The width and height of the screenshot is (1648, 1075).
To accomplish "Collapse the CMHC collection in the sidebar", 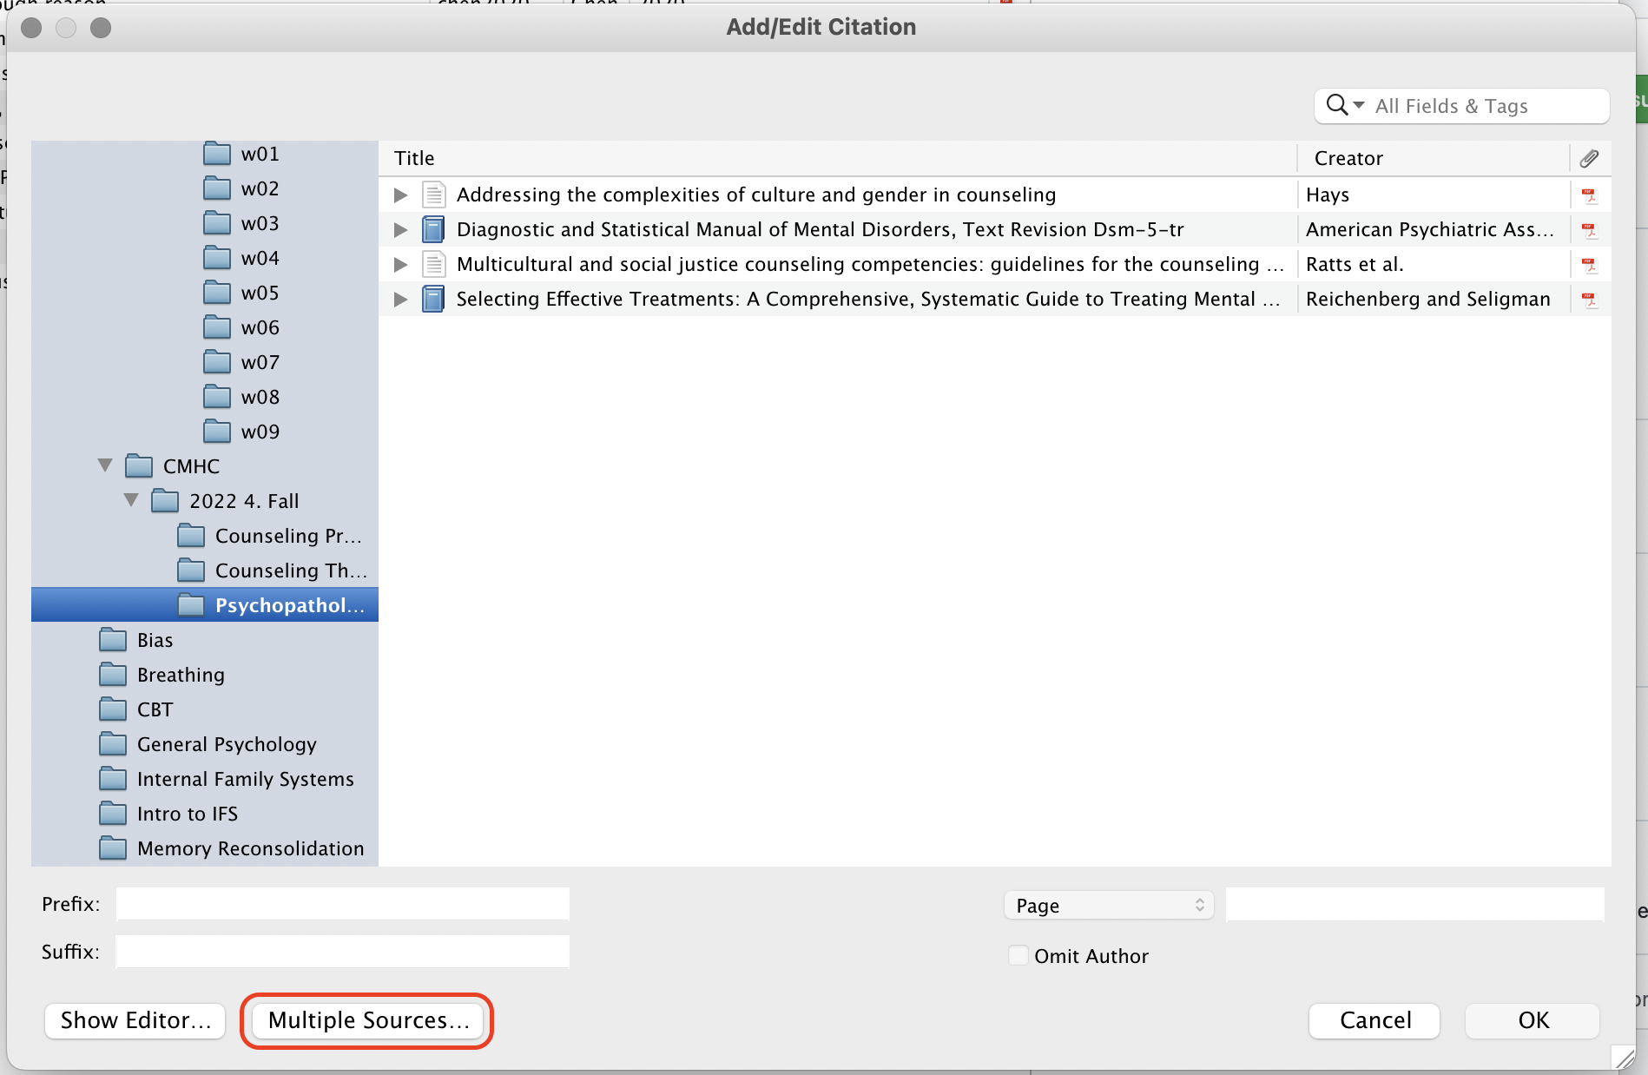I will [105, 465].
